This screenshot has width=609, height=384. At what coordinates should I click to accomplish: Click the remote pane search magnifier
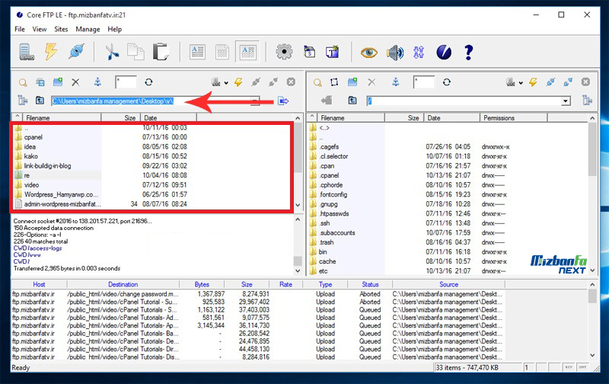tap(317, 82)
